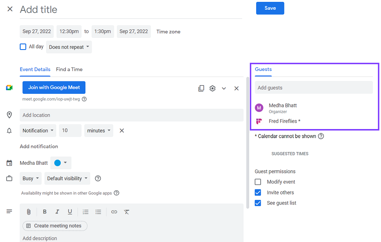
Task: Apply bold formatting in the description toolbar
Action: coord(45,212)
